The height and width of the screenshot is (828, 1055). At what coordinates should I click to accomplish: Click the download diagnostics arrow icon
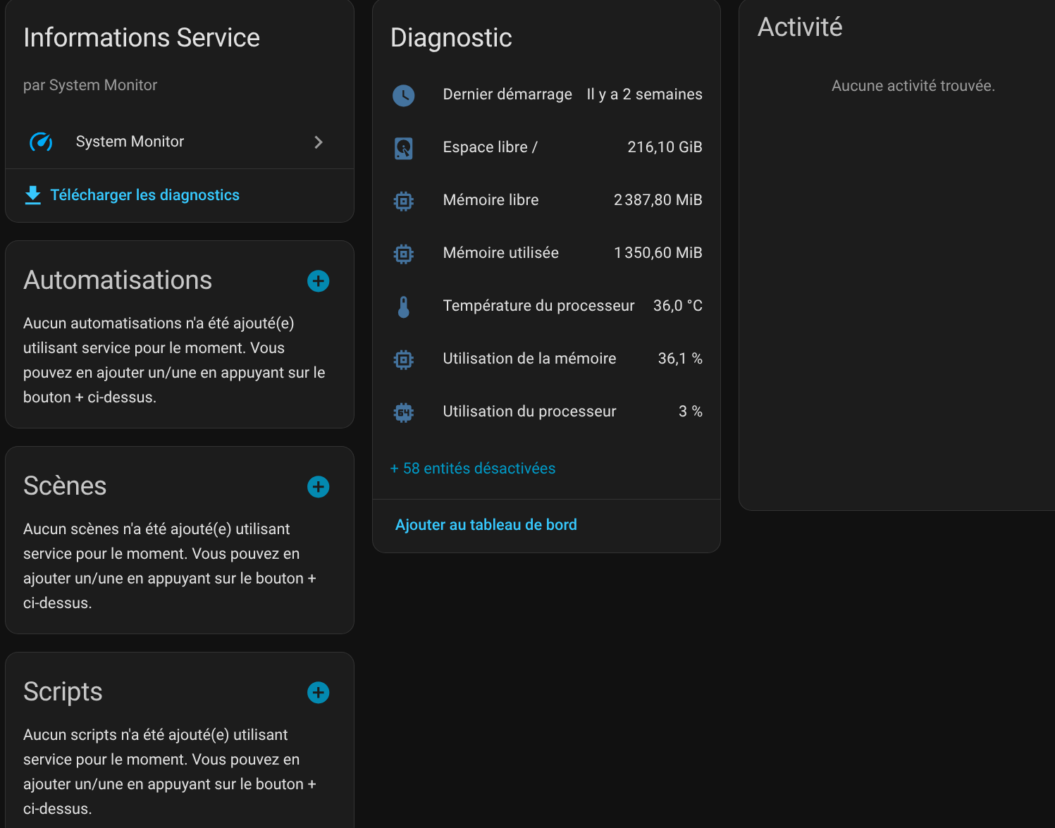32,195
